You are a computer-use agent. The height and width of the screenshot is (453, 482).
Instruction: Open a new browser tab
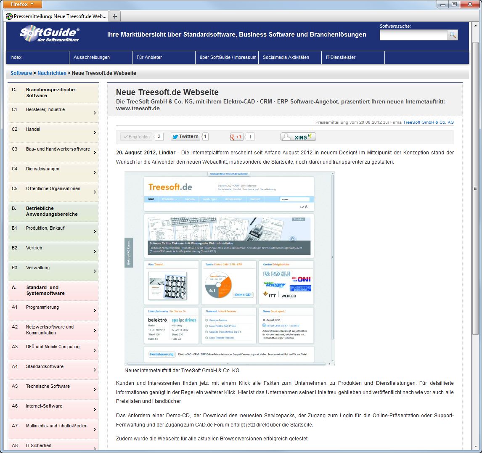[x=115, y=16]
